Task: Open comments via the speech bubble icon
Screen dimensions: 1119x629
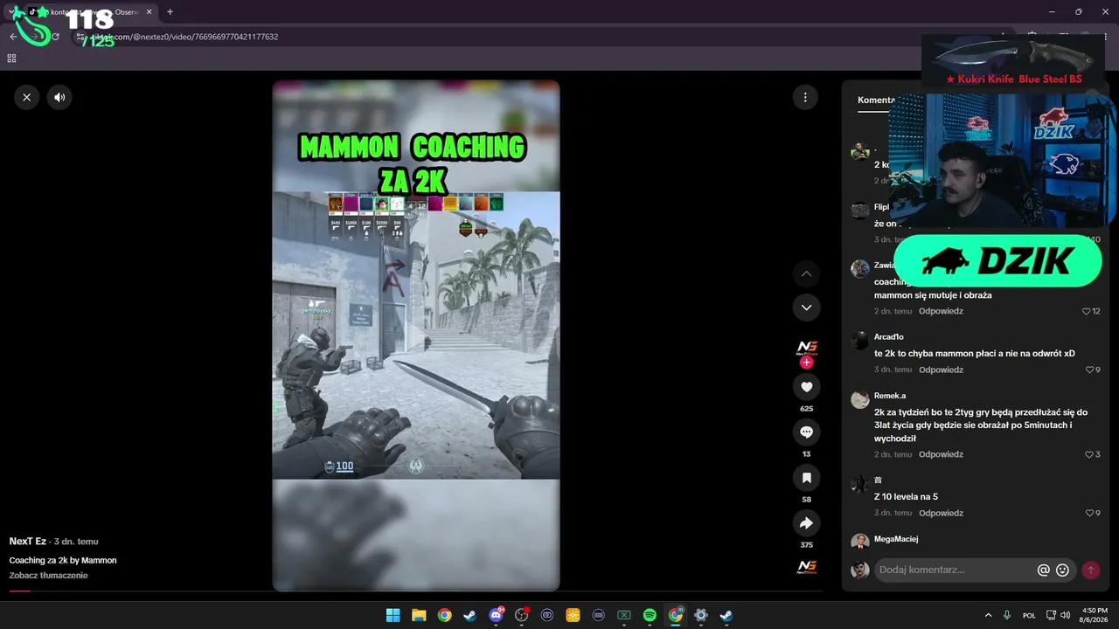Action: [806, 432]
